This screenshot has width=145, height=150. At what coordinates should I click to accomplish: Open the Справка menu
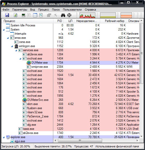coord(90,10)
